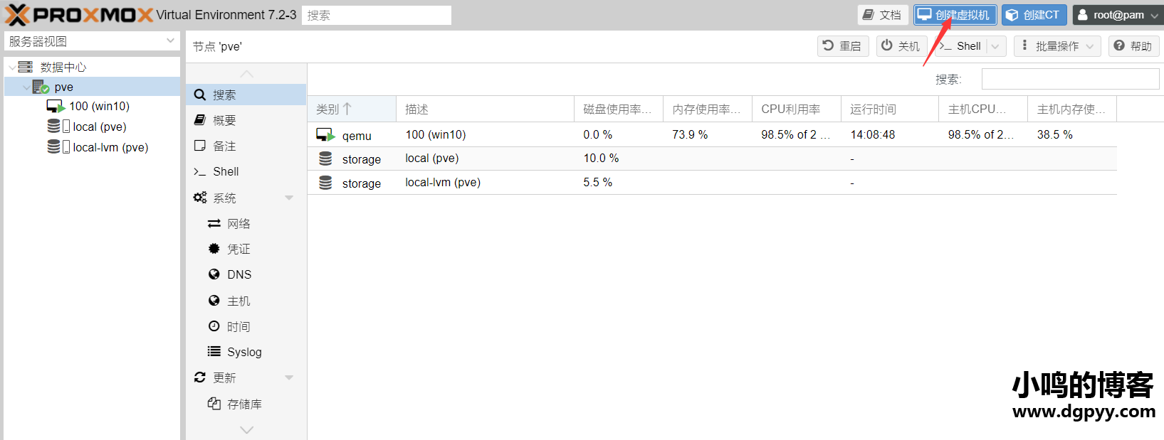Open the root@pam user menu
This screenshot has width=1164, height=440.
point(1118,15)
